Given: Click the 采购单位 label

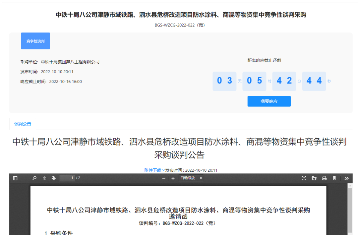Looking at the screenshot, I should (x=29, y=62).
